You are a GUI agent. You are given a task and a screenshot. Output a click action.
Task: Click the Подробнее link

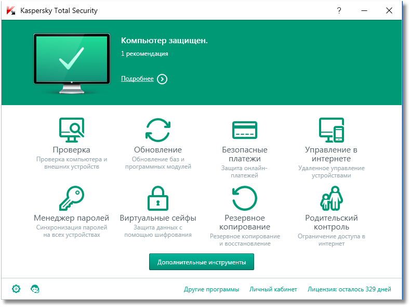[x=137, y=79]
